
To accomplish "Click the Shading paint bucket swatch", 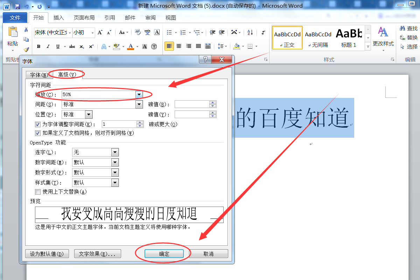I will 237,46.
